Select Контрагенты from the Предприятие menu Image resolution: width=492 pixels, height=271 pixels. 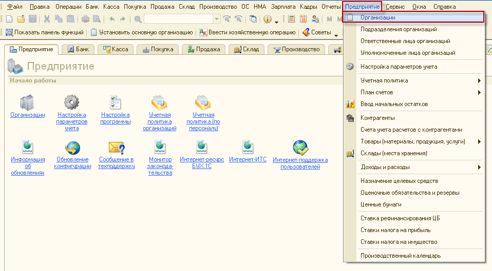(377, 118)
